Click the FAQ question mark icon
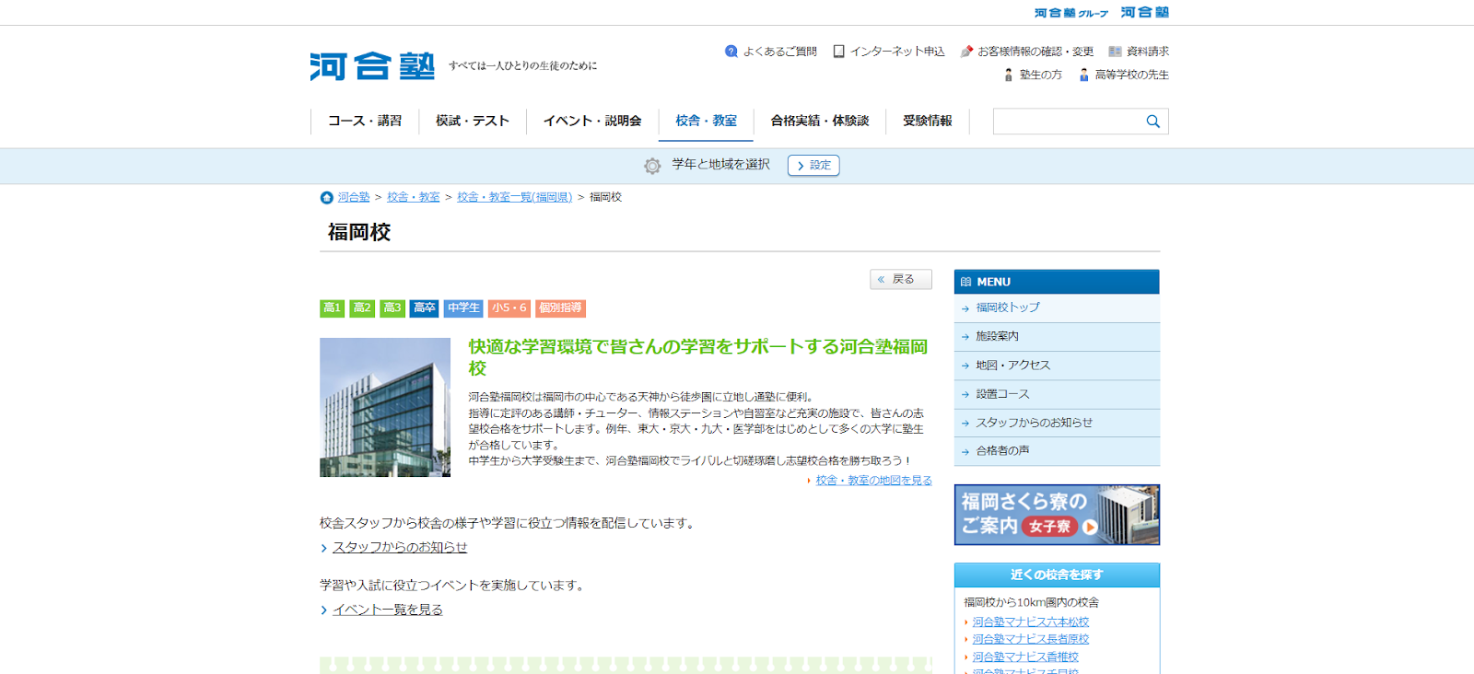The width and height of the screenshot is (1474, 674). coord(731,52)
